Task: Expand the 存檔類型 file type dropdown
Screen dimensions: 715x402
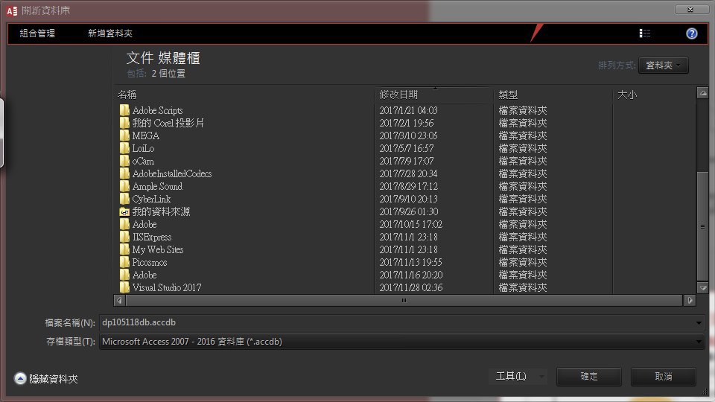Action: pyautogui.click(x=698, y=342)
